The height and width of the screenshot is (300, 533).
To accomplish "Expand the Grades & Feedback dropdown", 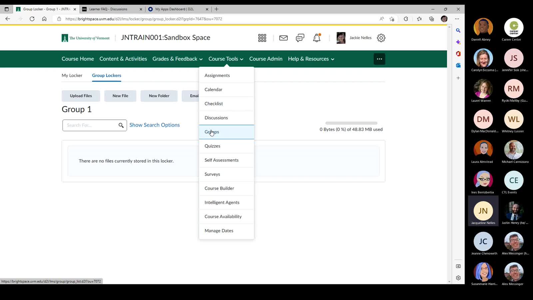I will [177, 59].
